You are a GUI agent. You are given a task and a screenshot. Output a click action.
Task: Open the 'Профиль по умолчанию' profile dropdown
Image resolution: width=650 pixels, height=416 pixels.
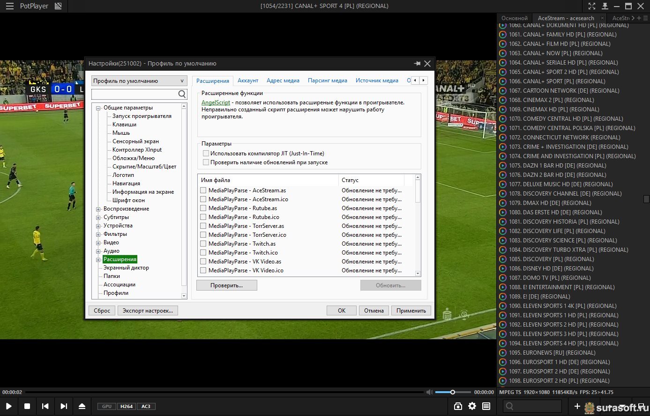[139, 81]
